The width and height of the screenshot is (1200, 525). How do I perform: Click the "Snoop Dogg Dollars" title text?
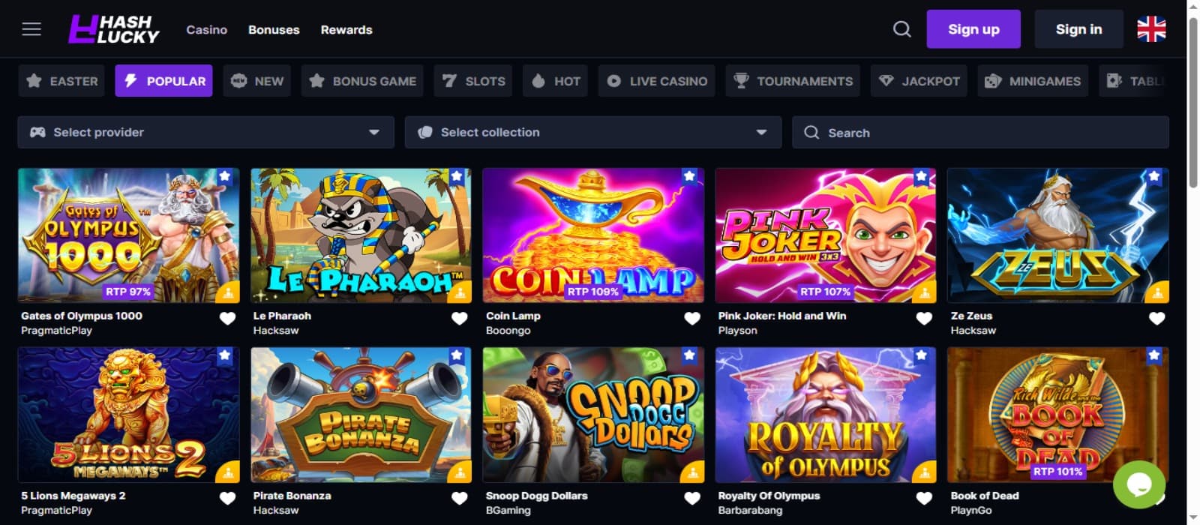coord(537,496)
